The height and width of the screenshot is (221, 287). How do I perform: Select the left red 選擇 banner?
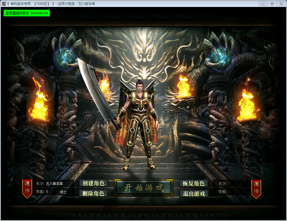(27, 189)
